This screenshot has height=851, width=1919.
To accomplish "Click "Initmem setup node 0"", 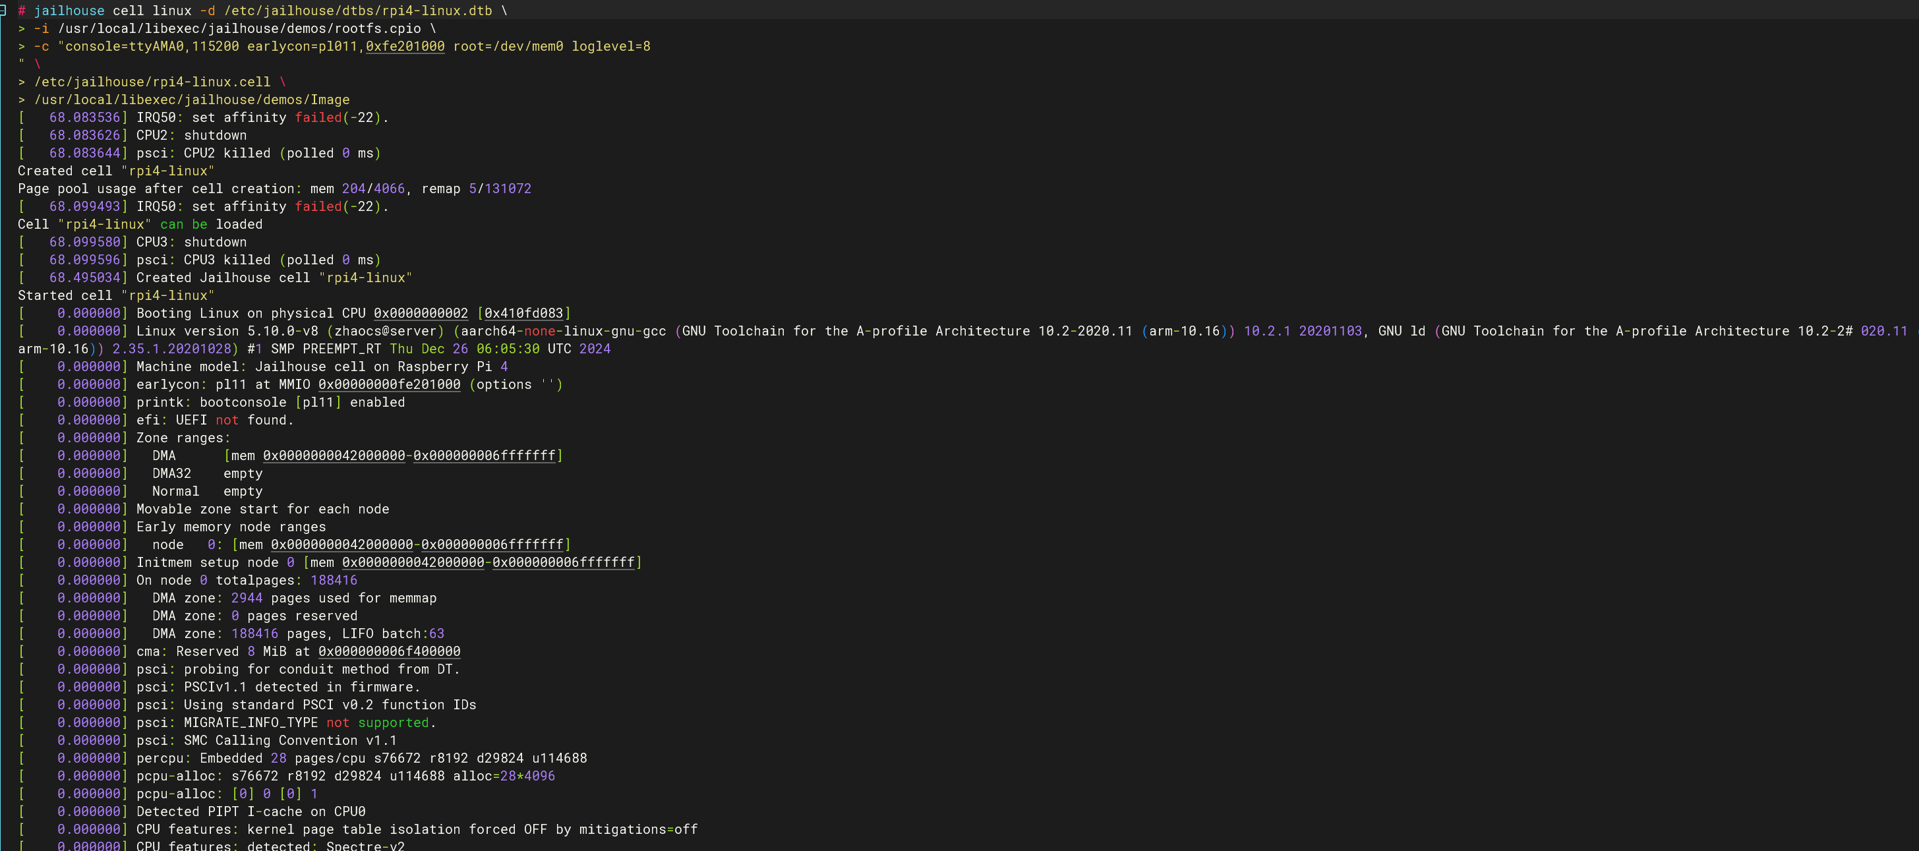I will 216,563.
